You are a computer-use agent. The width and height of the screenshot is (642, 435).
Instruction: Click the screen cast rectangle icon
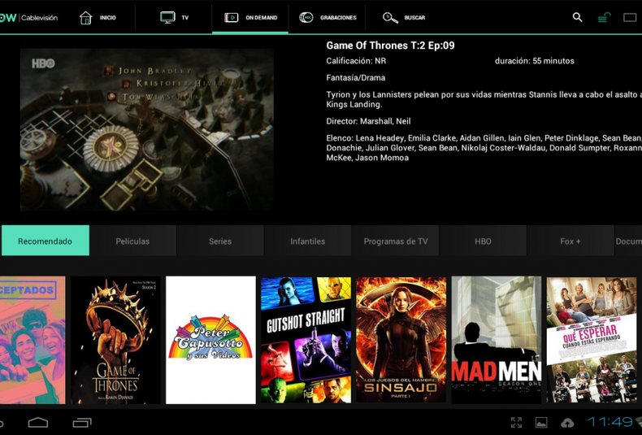tap(630, 18)
